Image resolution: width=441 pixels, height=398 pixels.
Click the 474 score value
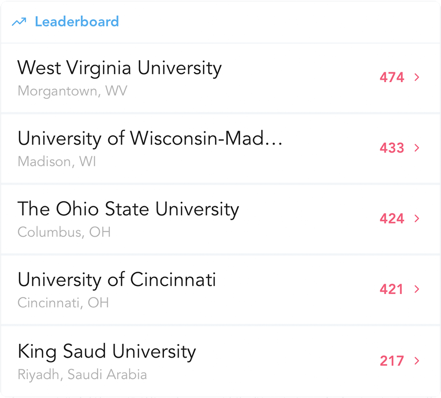click(x=392, y=78)
